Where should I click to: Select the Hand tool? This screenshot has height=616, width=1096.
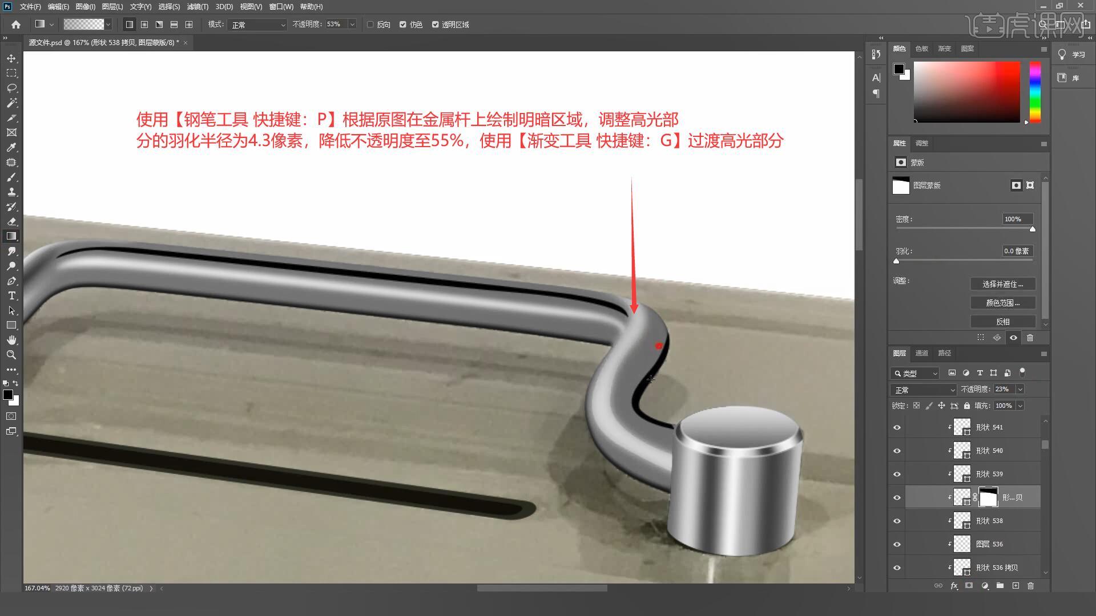pos(11,340)
